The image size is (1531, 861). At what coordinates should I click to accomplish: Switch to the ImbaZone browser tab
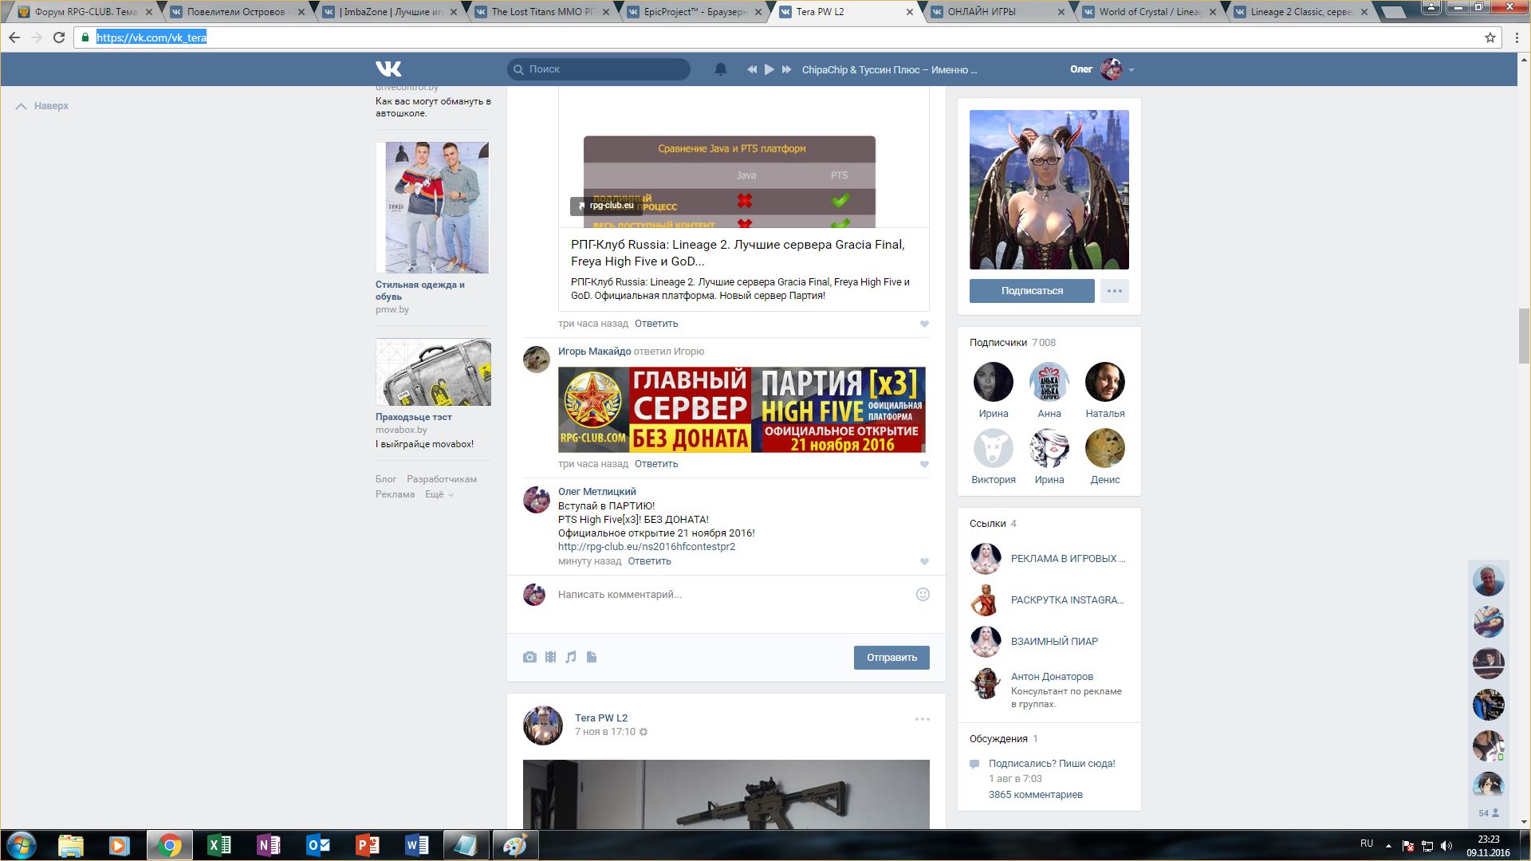pos(389,12)
